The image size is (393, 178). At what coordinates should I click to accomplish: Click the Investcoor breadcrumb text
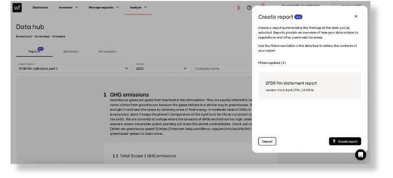(x=24, y=36)
